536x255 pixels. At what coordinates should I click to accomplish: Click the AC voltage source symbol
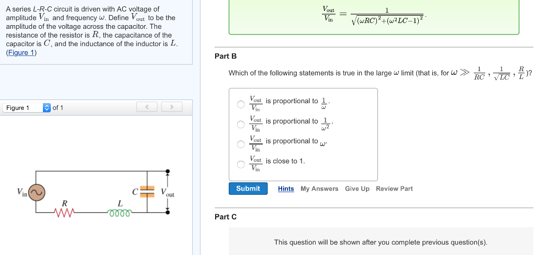coord(36,192)
